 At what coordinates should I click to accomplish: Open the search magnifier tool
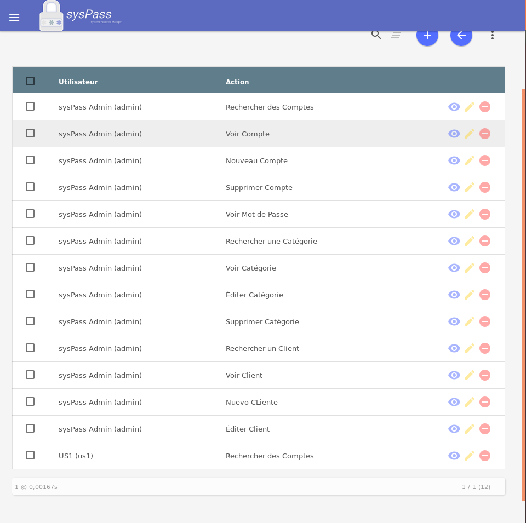pyautogui.click(x=376, y=34)
